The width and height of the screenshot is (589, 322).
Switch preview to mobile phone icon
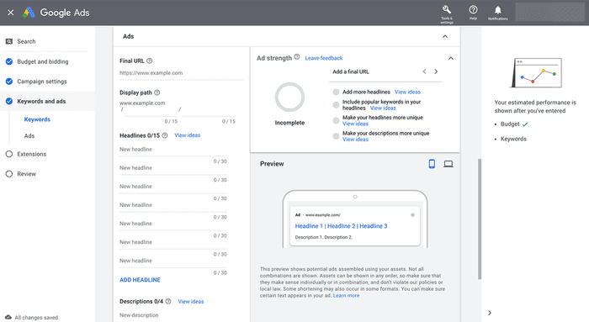pos(432,164)
